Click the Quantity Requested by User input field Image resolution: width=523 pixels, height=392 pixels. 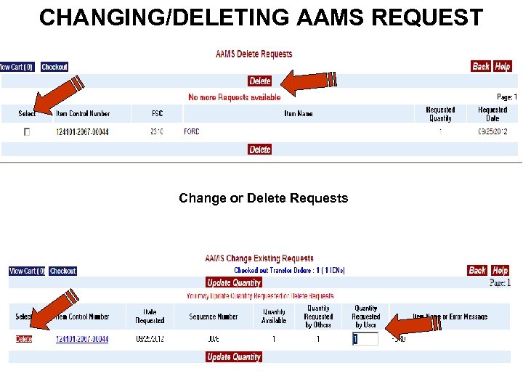coord(365,339)
